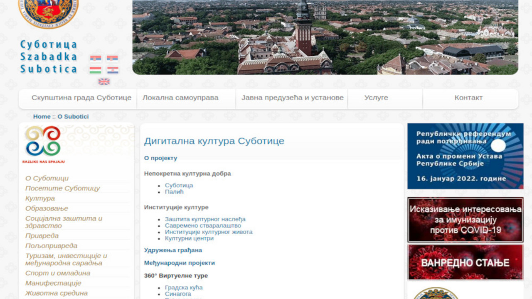Click the 'Удружења грађана' link
Image resolution: width=532 pixels, height=299 pixels.
[173, 250]
